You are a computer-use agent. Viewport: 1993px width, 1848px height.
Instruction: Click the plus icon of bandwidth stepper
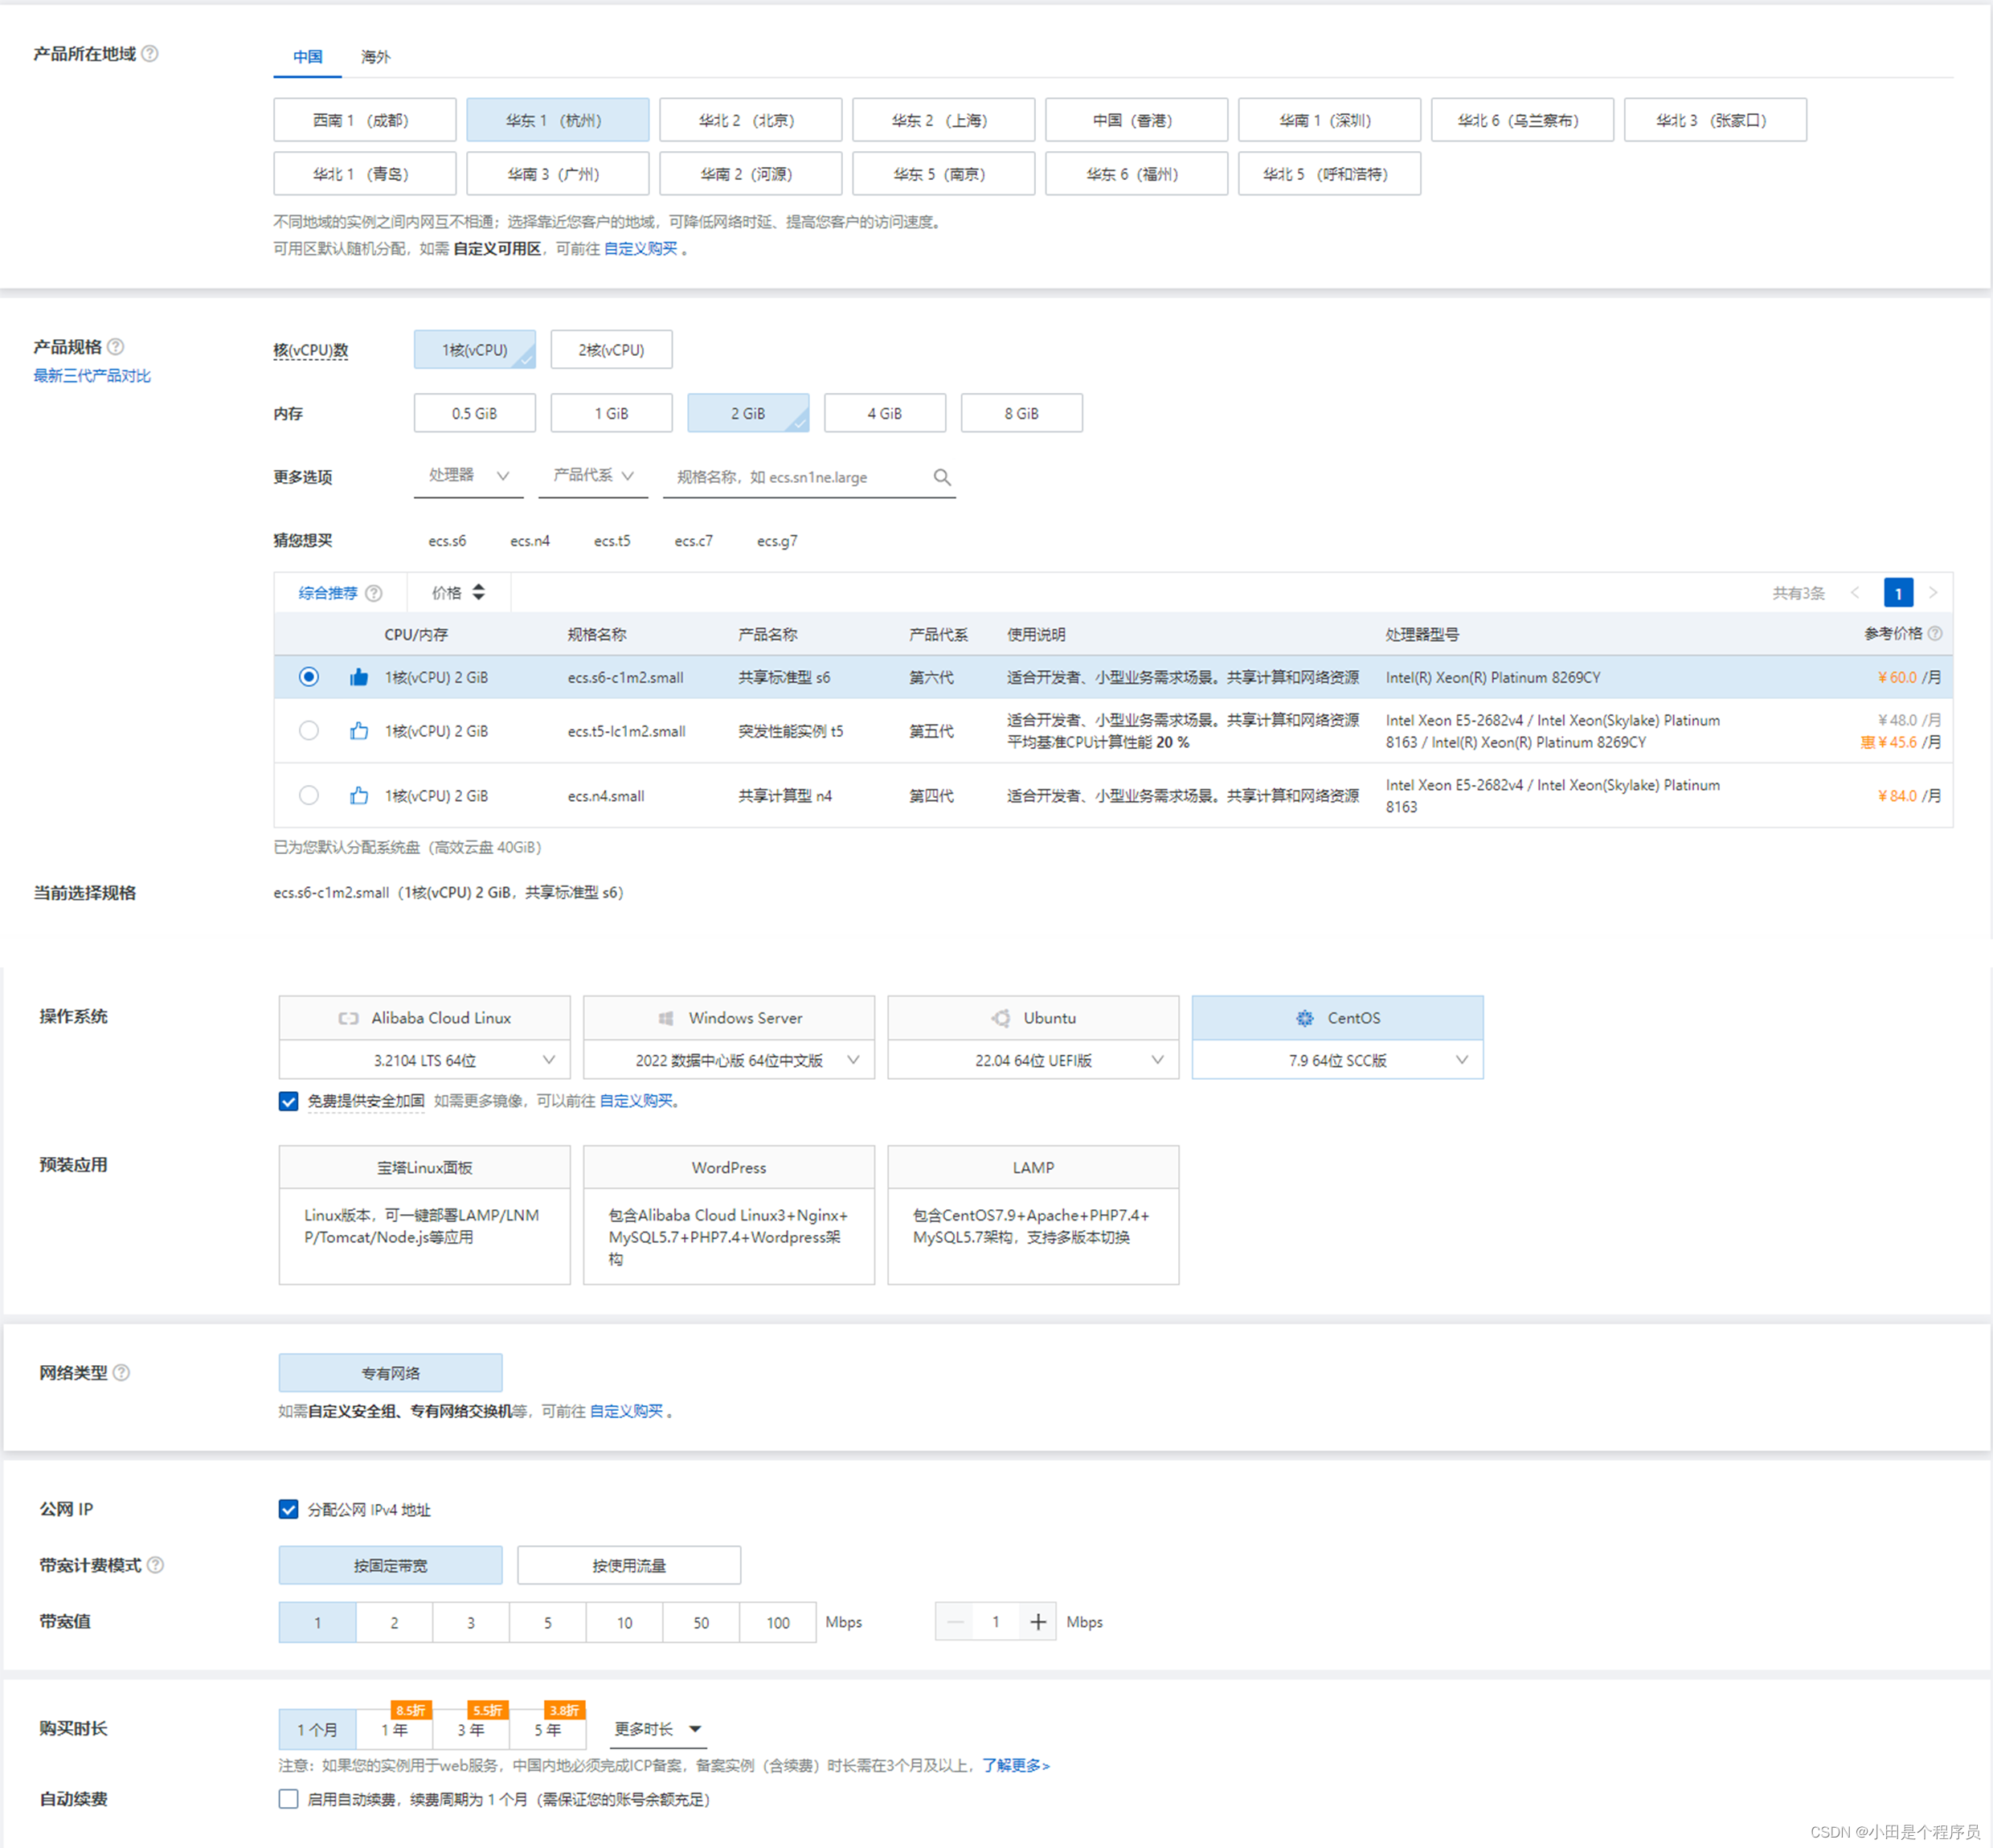tap(1038, 1622)
